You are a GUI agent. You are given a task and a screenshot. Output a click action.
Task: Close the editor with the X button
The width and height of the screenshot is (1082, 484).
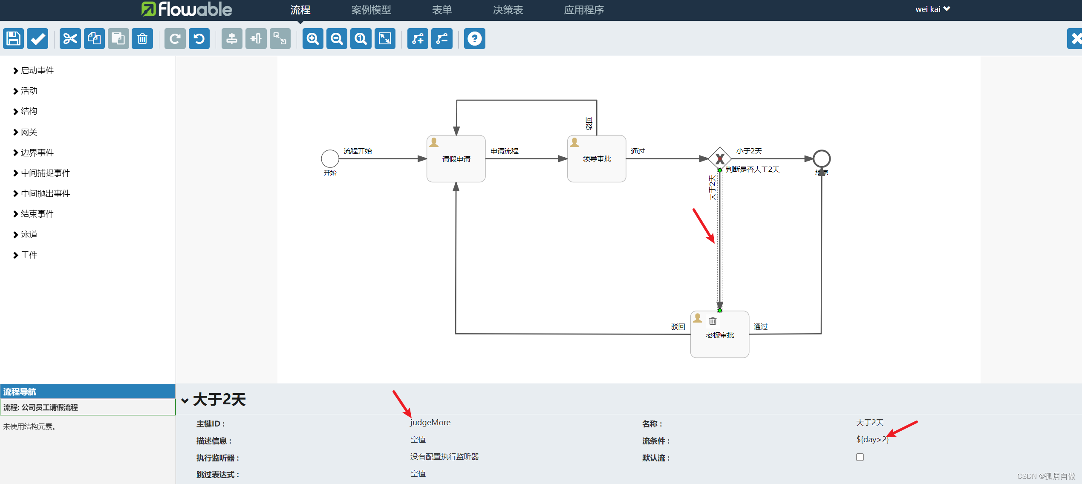click(1075, 39)
